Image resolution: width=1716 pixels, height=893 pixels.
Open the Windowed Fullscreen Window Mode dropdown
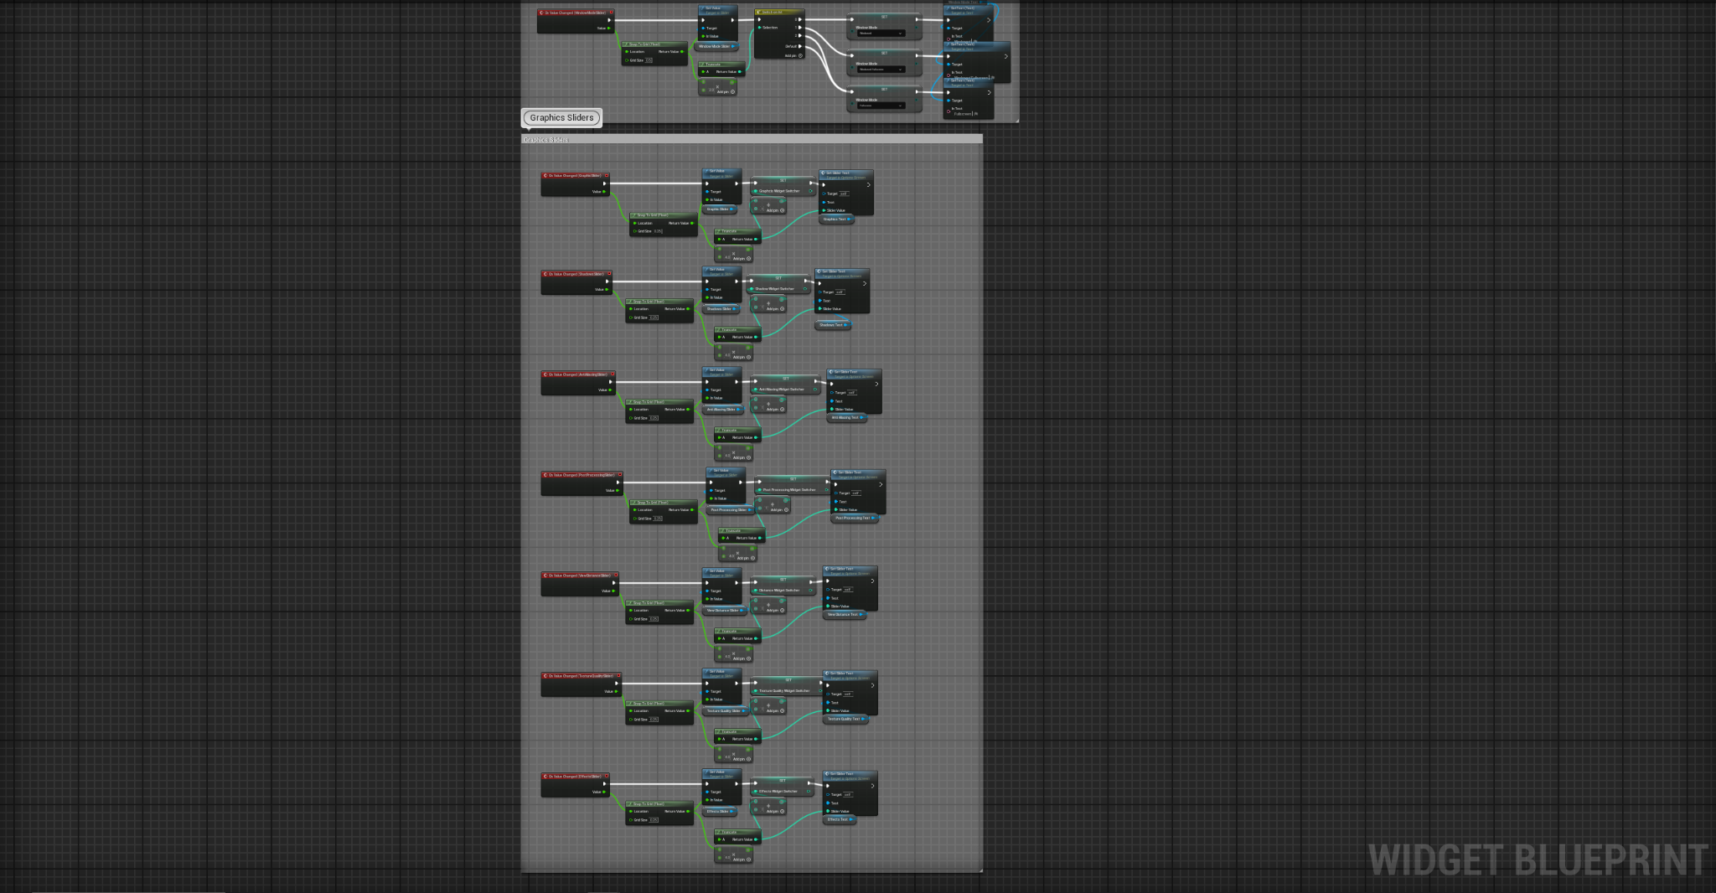(x=880, y=70)
